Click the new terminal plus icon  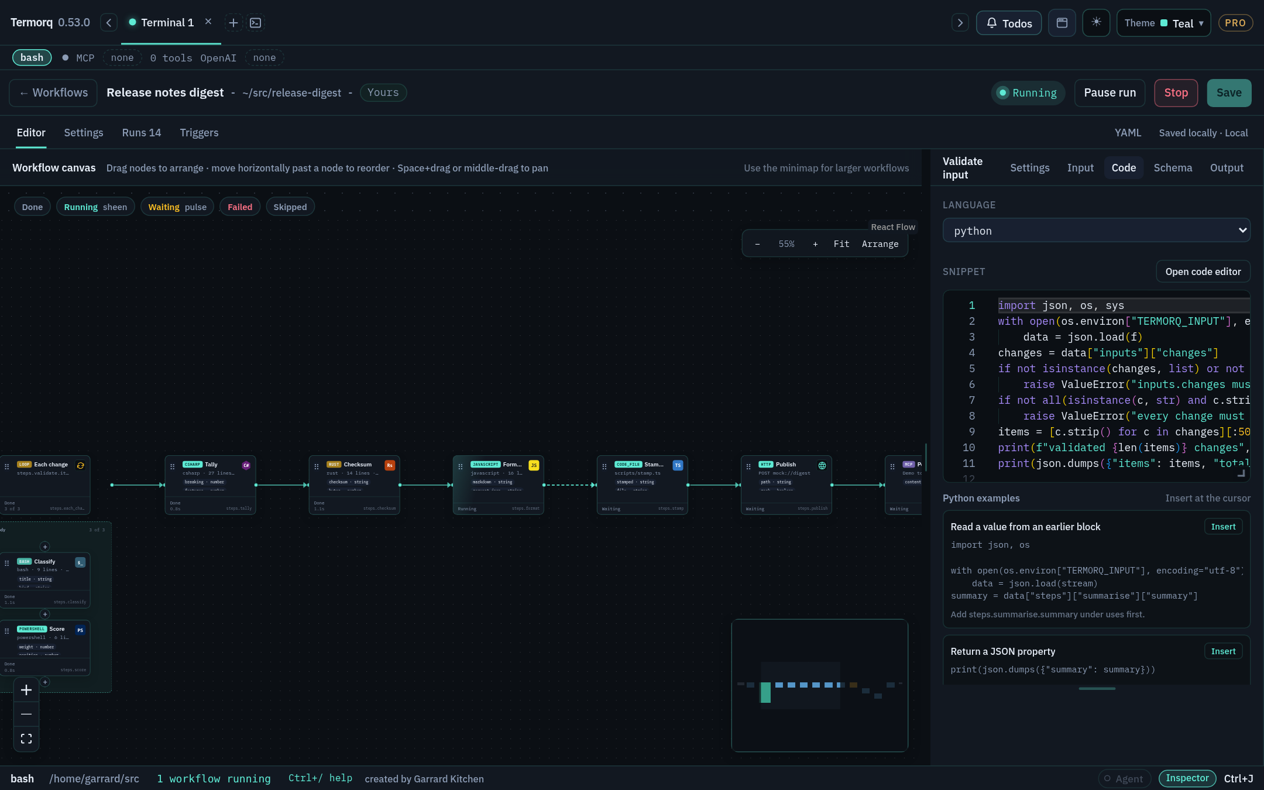coord(233,23)
